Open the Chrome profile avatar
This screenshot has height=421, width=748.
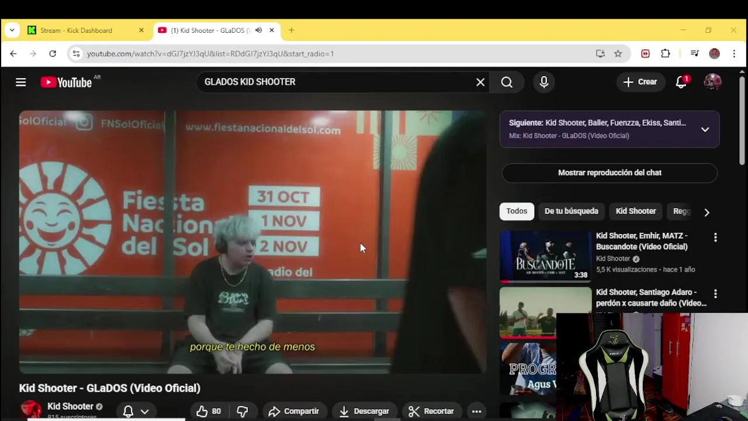tap(714, 54)
